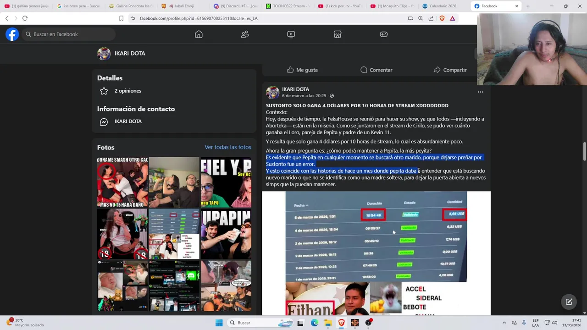Switch to Calendario 2026 tab
This screenshot has width=587, height=330.
pos(440,6)
